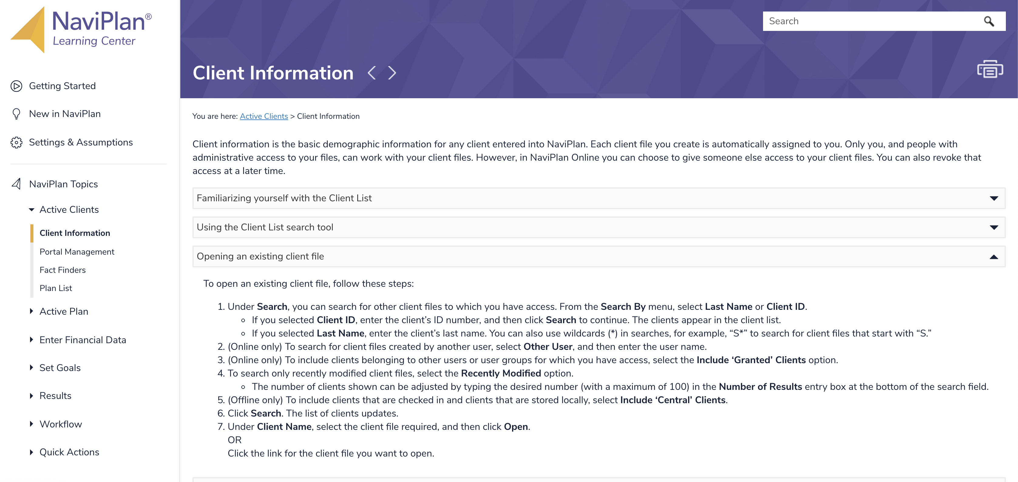1018x482 pixels.
Task: Click the Settings & Assumptions gear icon
Action: (x=16, y=142)
